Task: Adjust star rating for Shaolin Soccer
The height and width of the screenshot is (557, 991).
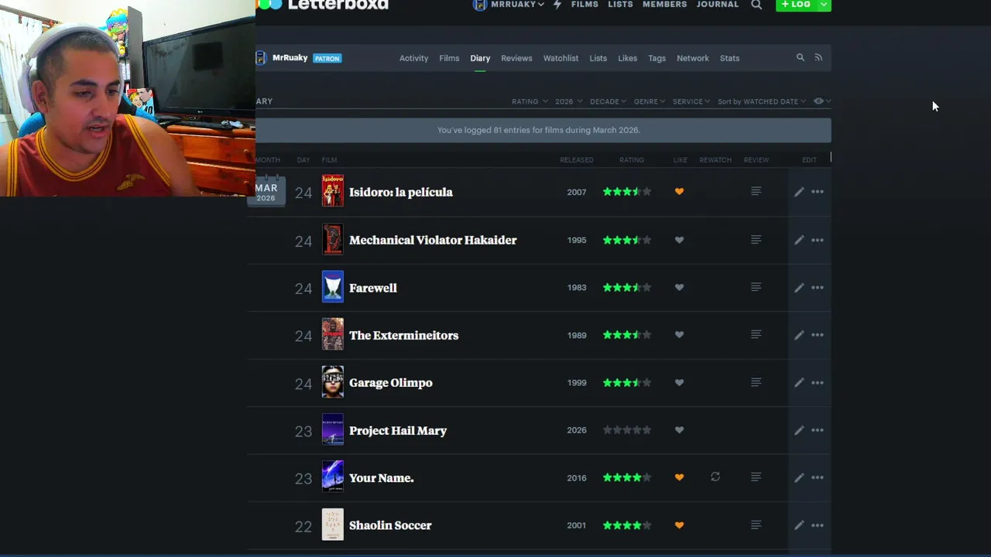Action: (x=627, y=525)
